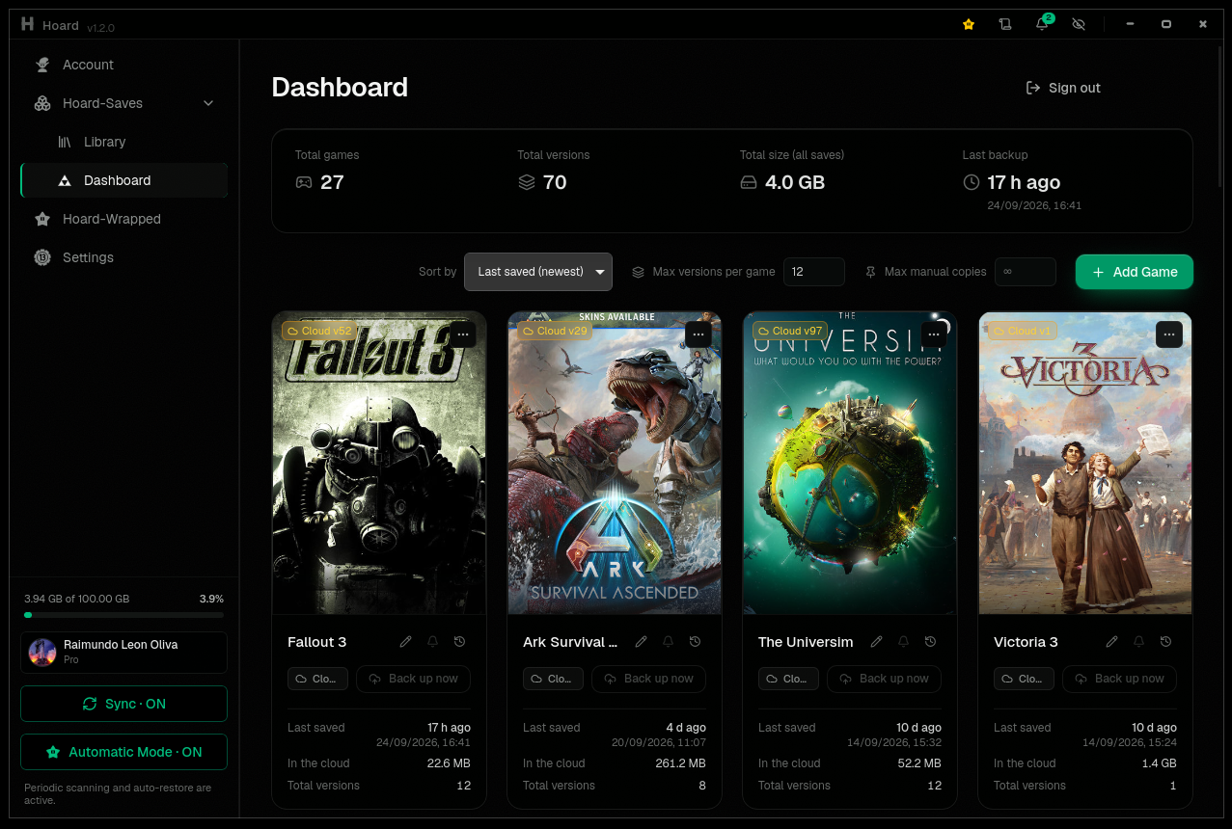1232x829 pixels.
Task: Click the gold star icon in title bar
Action: click(969, 24)
